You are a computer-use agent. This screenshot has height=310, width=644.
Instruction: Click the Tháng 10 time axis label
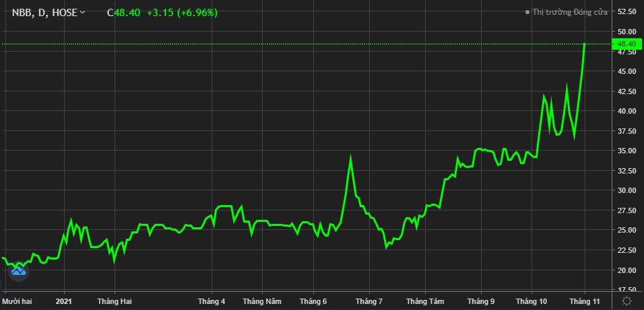tap(532, 301)
